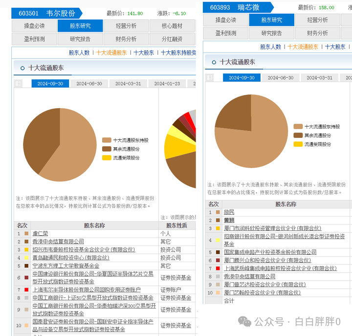Open 香港中央结算有限公司 link in 瑞芯微 table
Viewport: 352px width, 336px height.
pyautogui.click(x=250, y=276)
